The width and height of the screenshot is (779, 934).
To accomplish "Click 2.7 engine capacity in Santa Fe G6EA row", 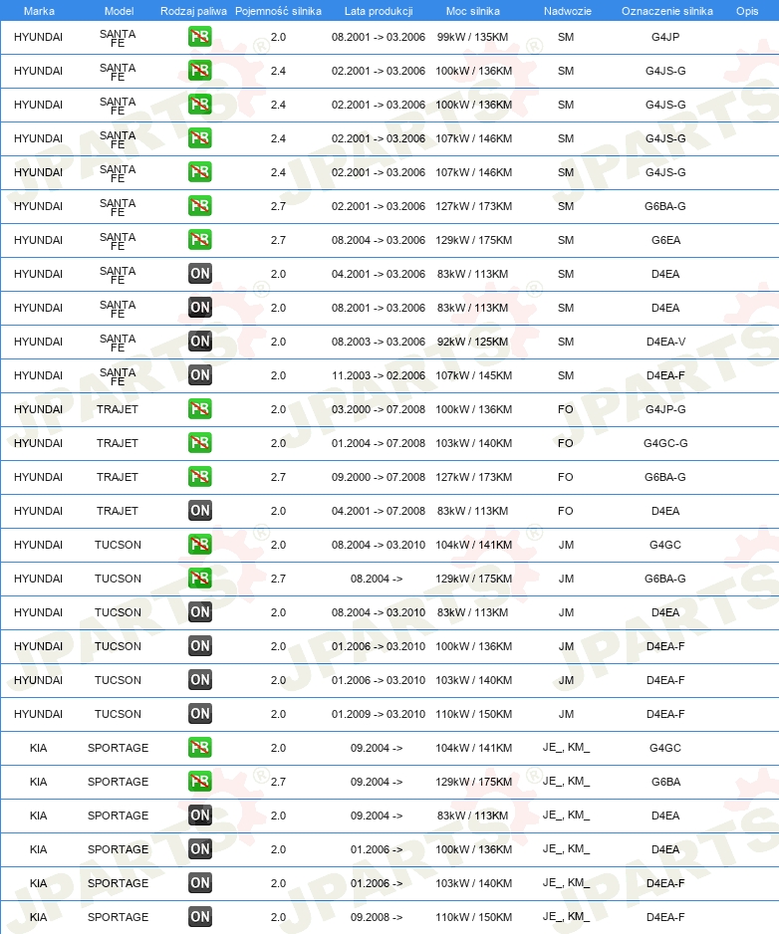I will tap(278, 240).
